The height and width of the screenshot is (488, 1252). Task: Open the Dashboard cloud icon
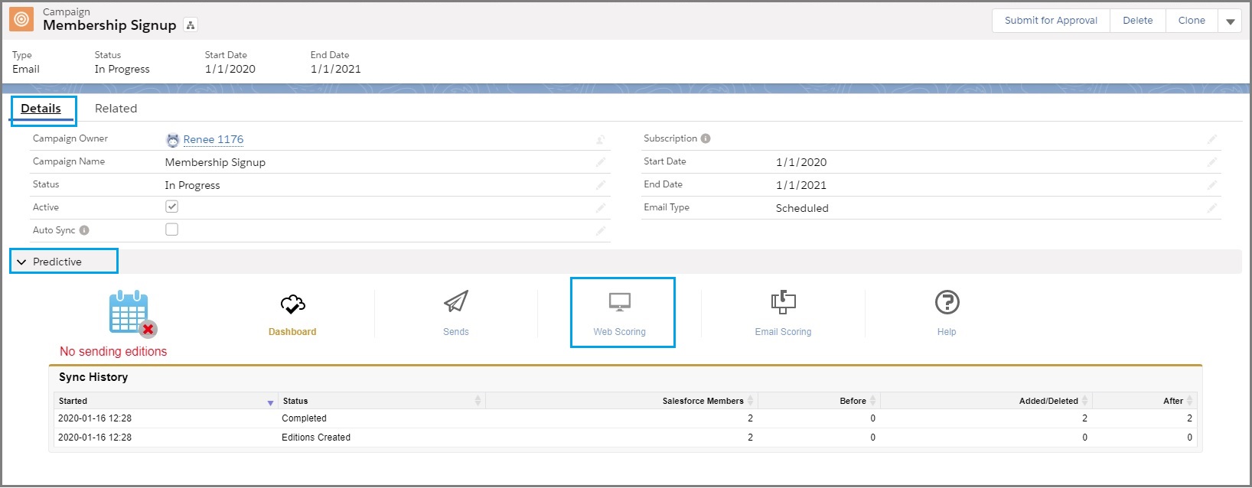[292, 305]
